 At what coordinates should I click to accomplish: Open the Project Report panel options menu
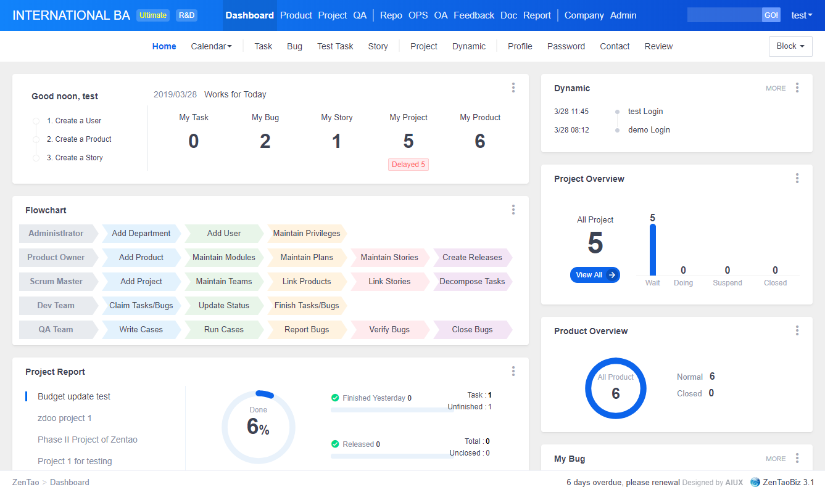513,370
